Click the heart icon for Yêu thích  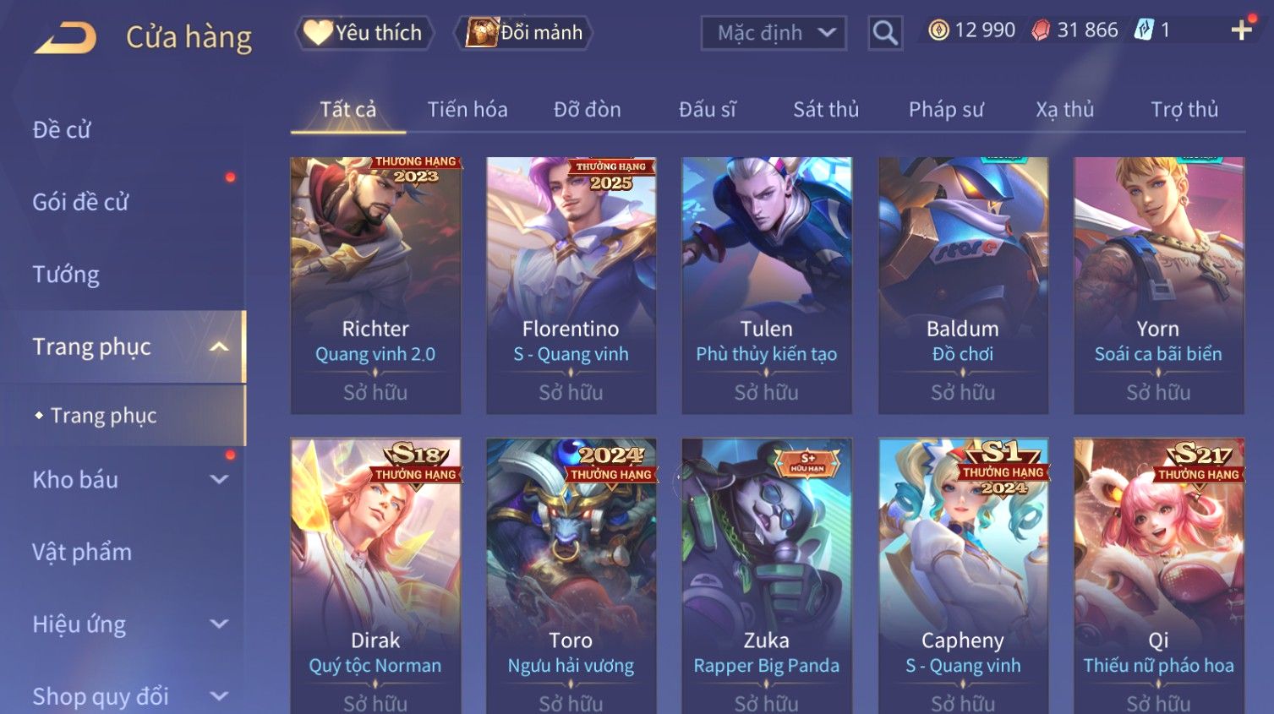(318, 32)
